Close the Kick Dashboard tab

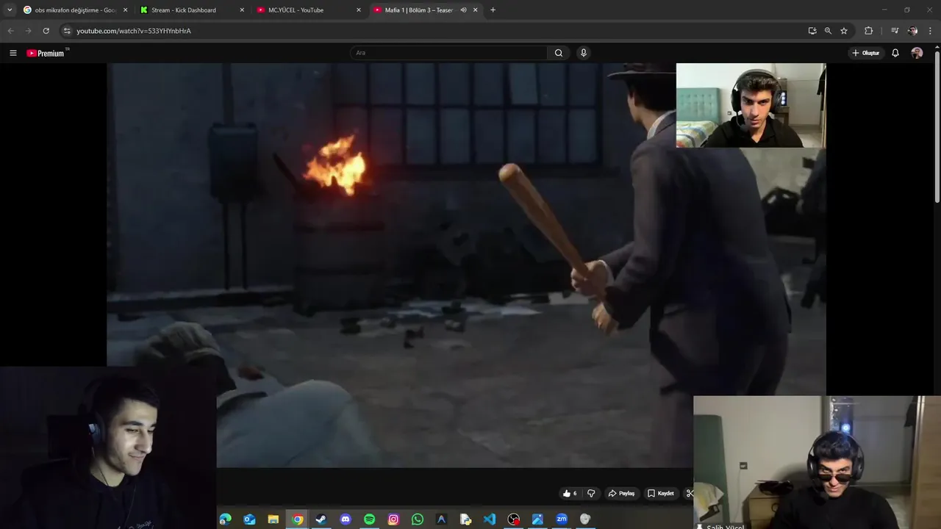point(242,10)
